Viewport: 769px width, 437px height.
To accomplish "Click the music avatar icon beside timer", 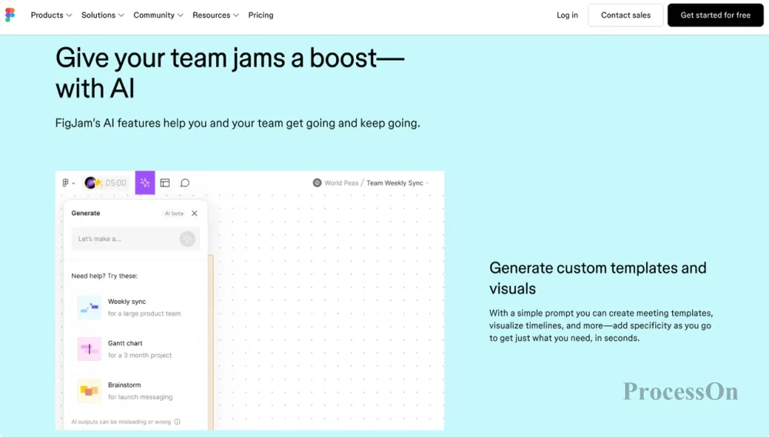I will tap(90, 183).
